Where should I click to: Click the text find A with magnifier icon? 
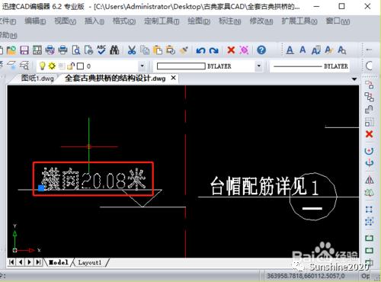point(342,50)
